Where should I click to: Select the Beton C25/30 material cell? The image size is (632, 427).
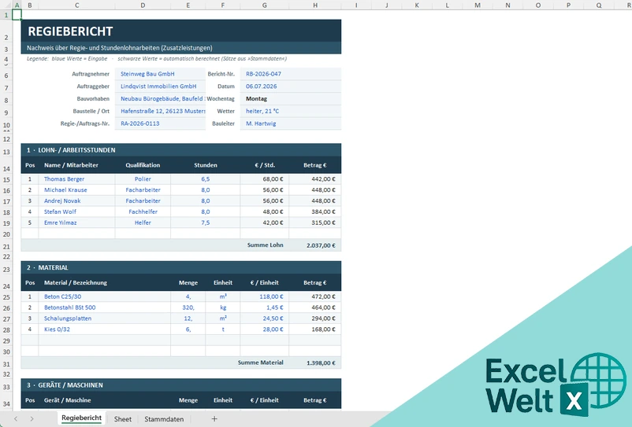(x=104, y=296)
